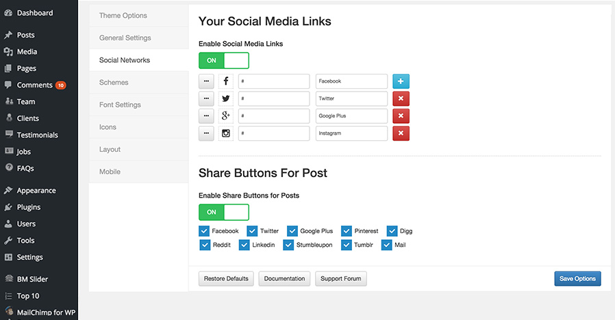Viewport: 615px width, 320px height.
Task: Open the Support Forum button
Action: click(341, 279)
